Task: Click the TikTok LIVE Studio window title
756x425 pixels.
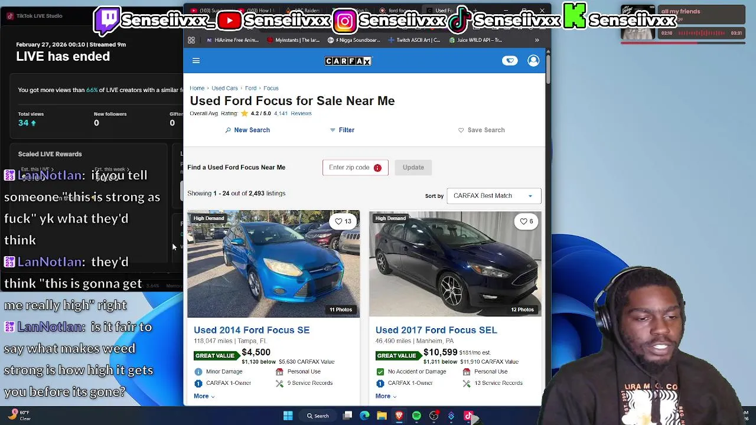Action: point(39,16)
